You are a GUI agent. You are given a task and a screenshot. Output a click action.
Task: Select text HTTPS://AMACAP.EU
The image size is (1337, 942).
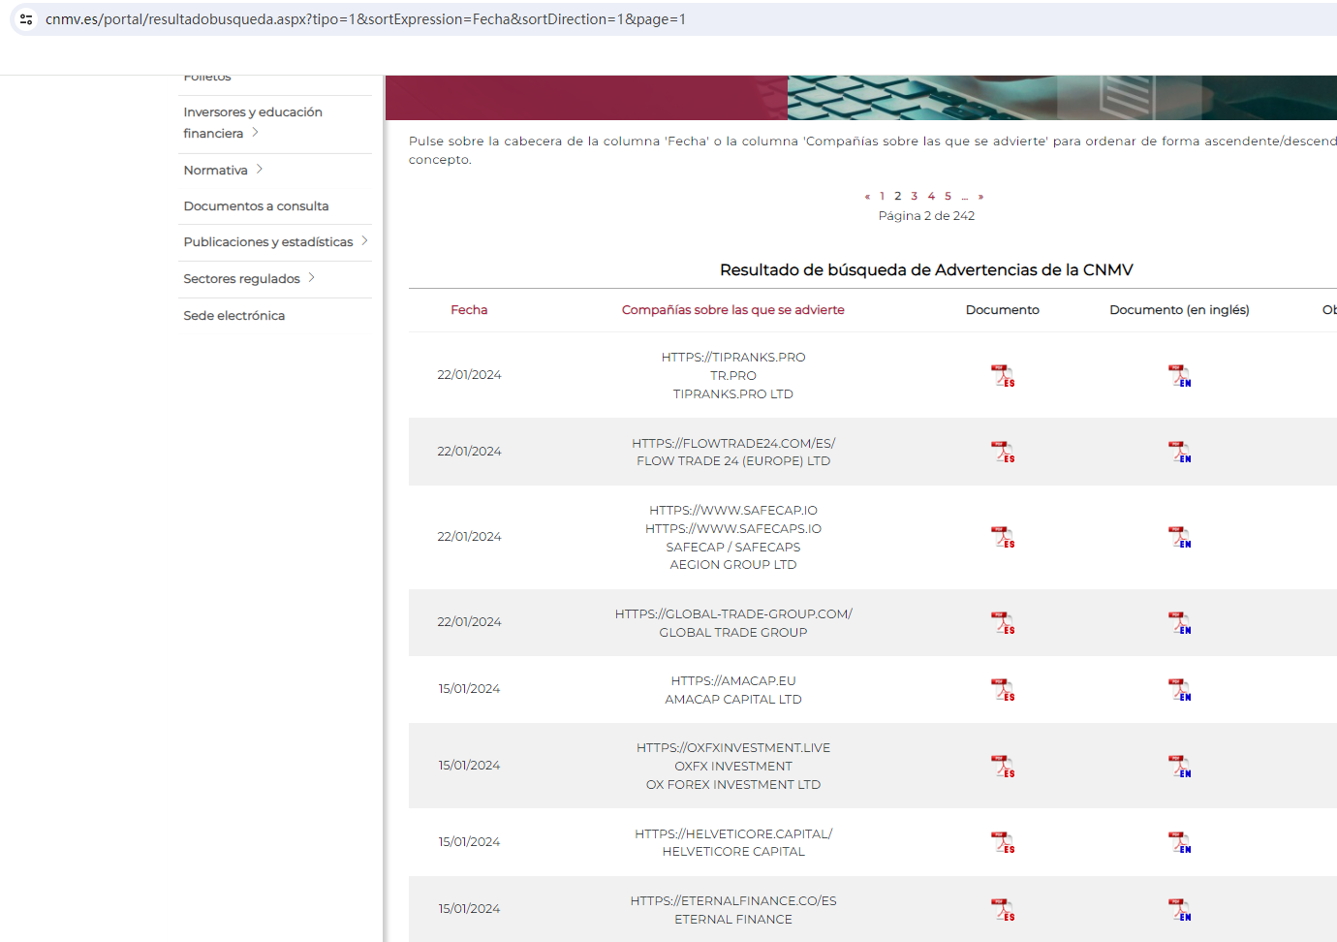[x=733, y=681]
